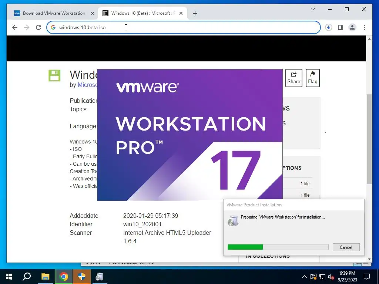Screen dimensions: 379x284
Task: Click the system tray security status icon
Action: point(313,277)
